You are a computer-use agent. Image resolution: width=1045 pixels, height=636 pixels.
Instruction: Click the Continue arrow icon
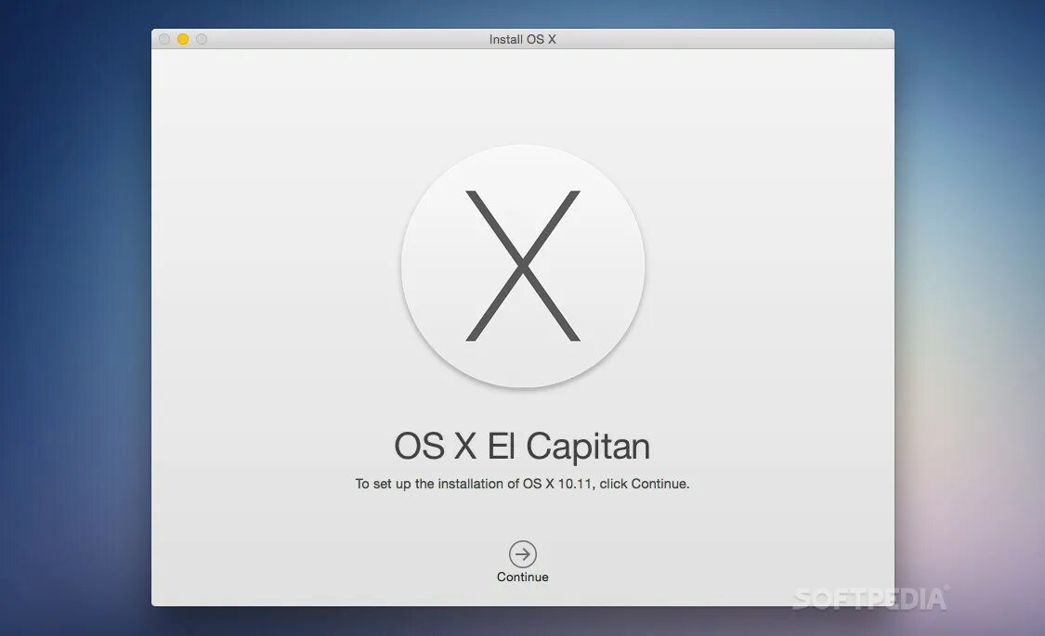(522, 553)
